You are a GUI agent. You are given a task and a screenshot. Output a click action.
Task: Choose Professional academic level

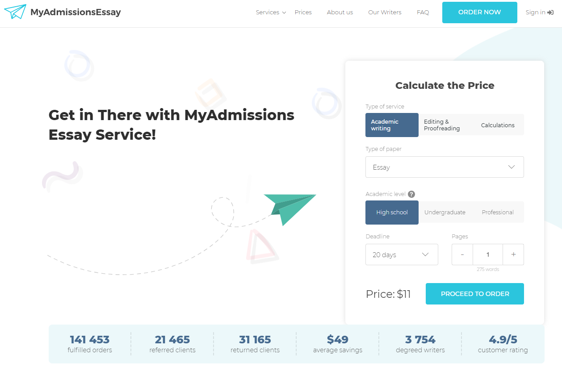click(x=498, y=213)
